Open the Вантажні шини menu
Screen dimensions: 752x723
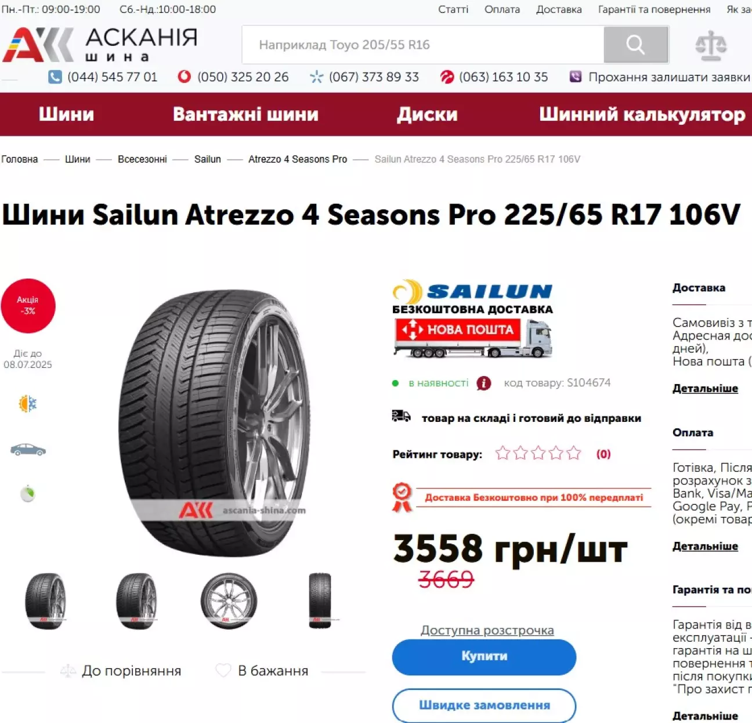(245, 114)
